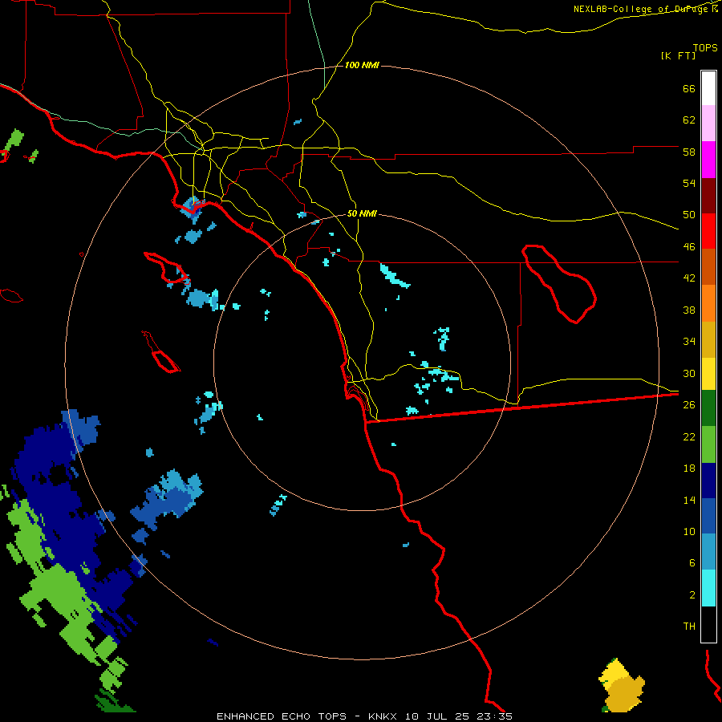Click the '100 NMI' range ring label
The height and width of the screenshot is (722, 722).
(x=362, y=66)
